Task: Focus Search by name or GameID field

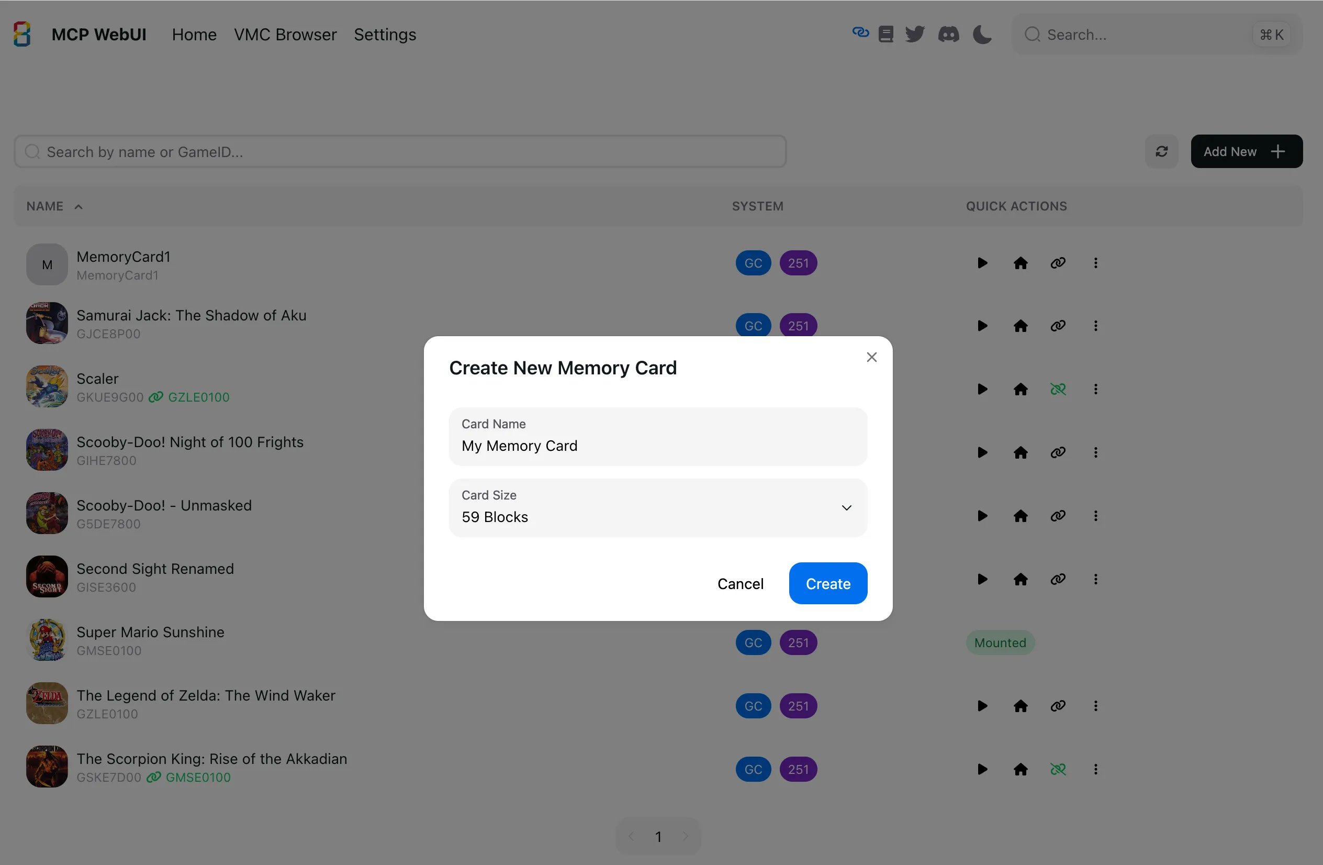Action: point(400,151)
